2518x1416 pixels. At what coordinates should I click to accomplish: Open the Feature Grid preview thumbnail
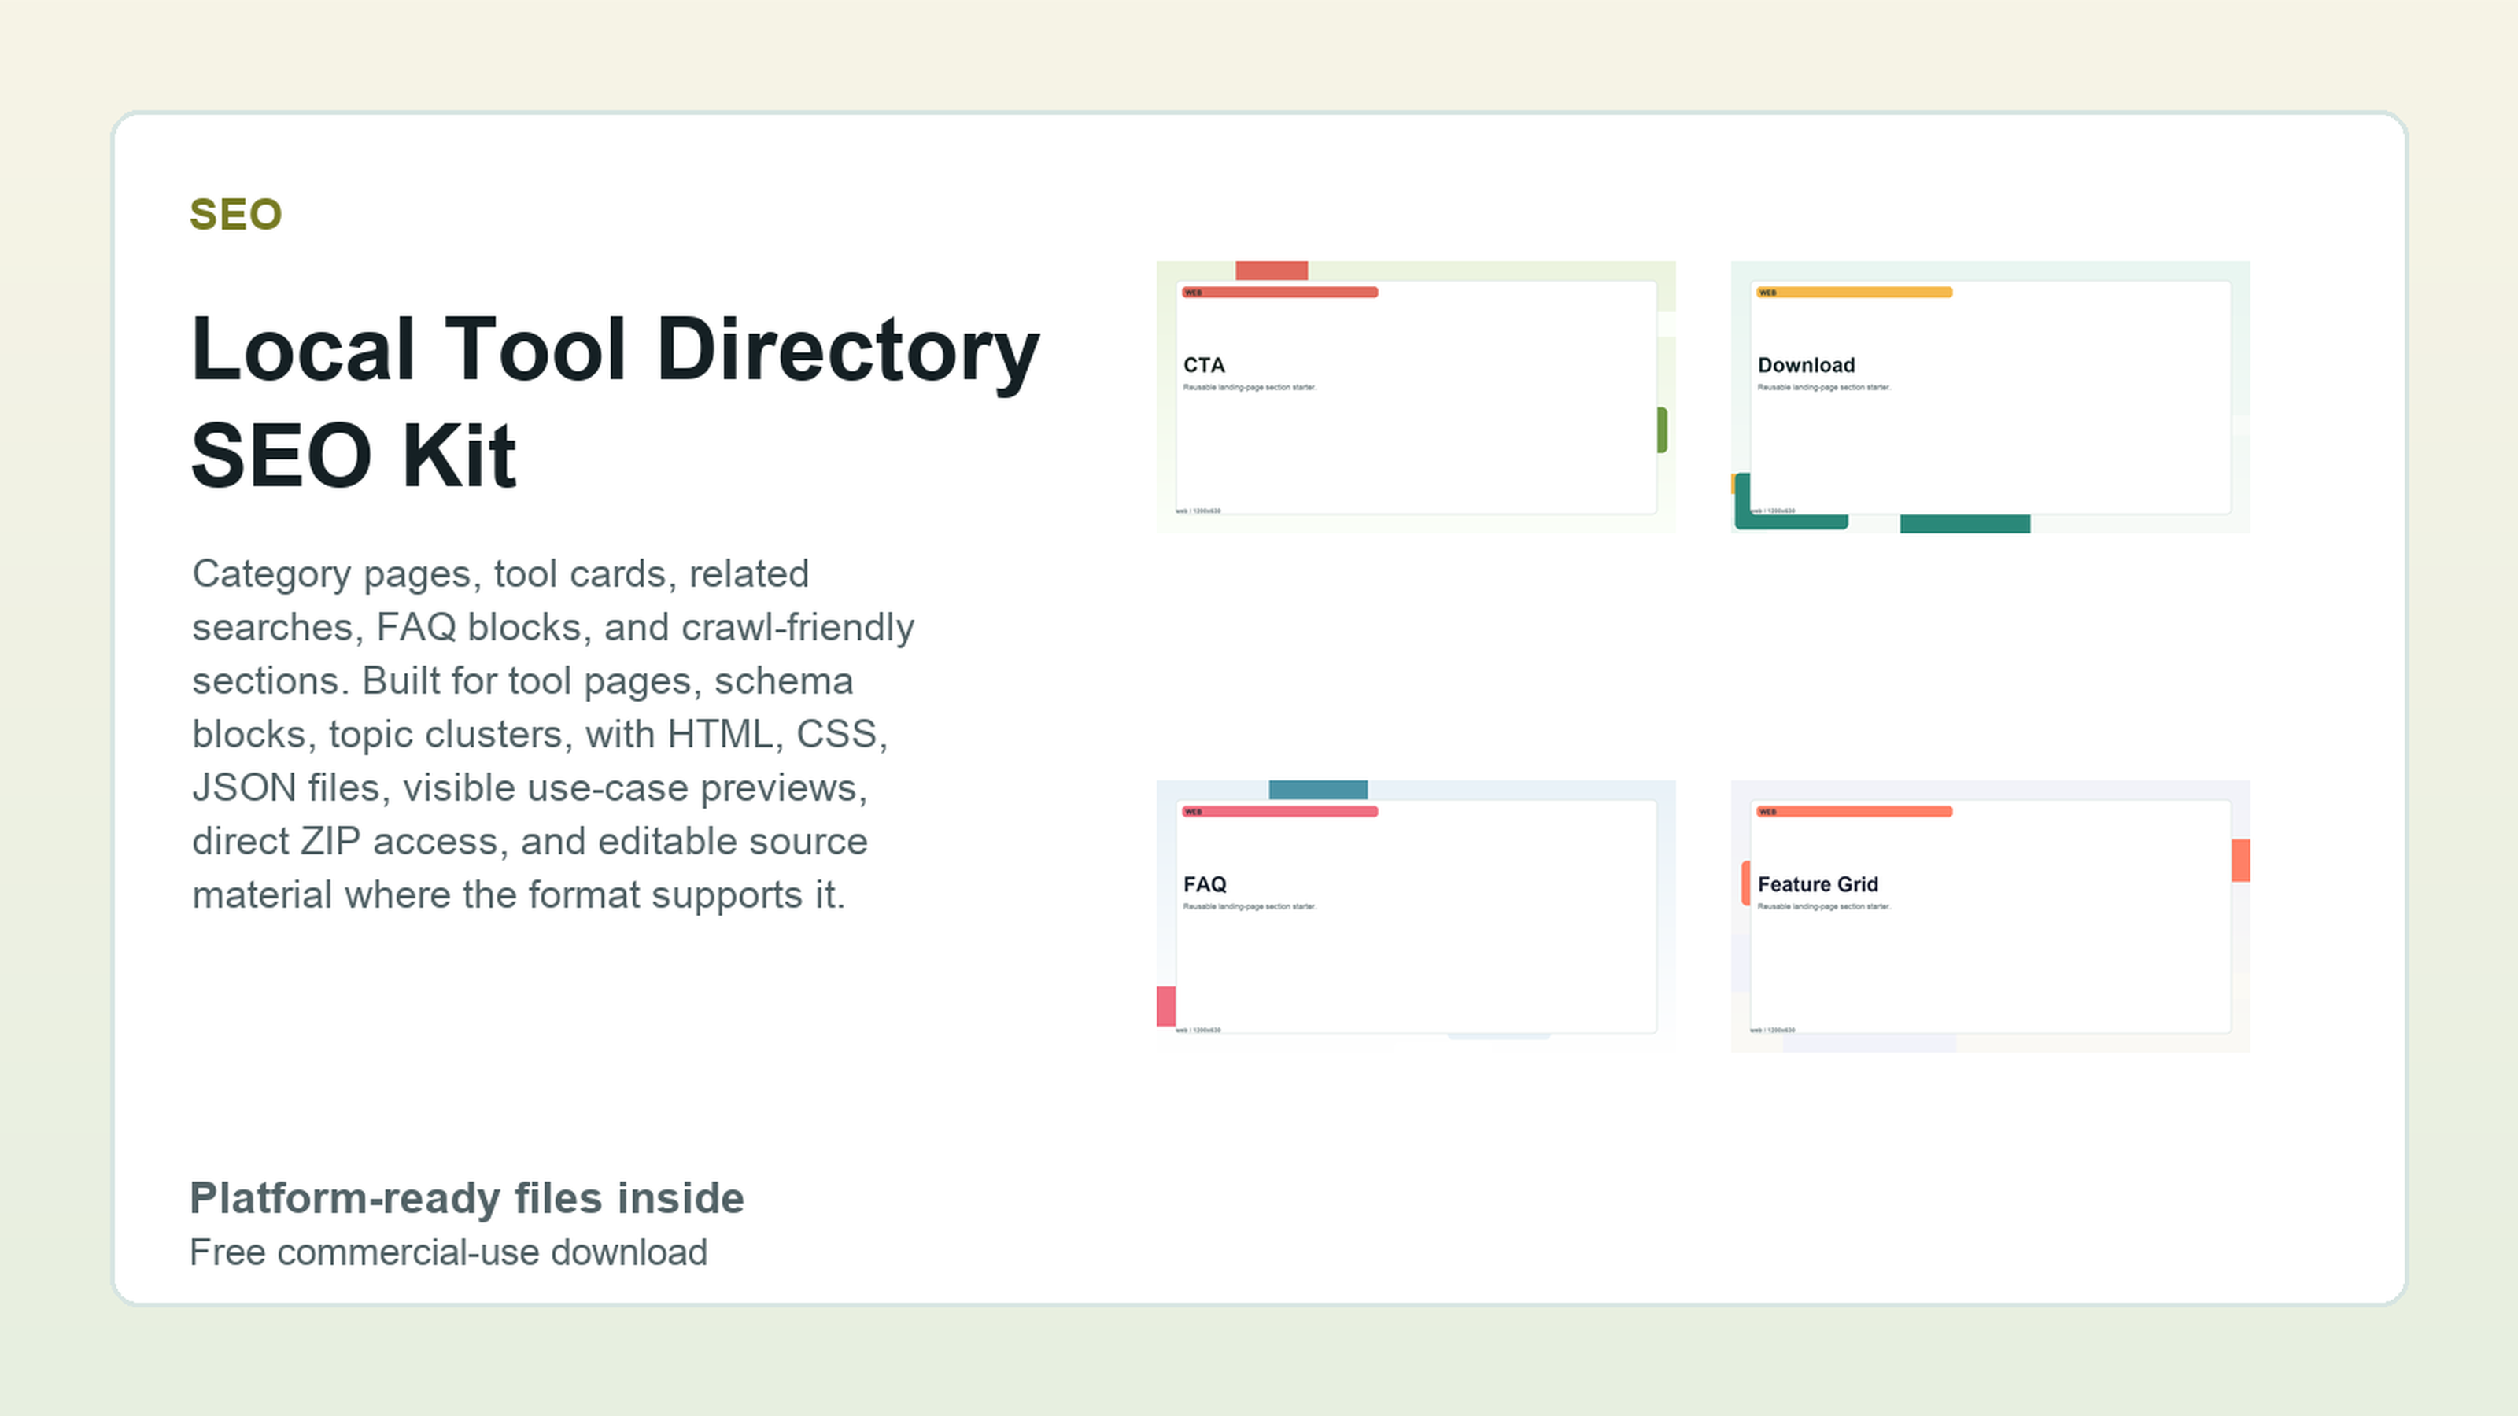tap(1990, 916)
